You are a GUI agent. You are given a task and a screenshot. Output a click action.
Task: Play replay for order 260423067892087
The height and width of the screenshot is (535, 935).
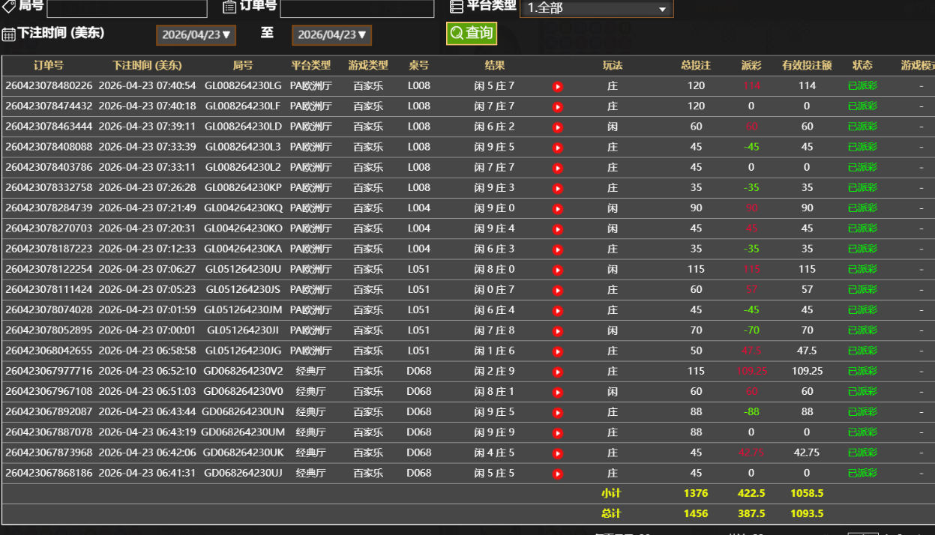point(558,412)
